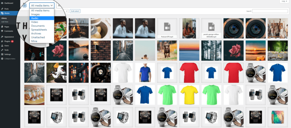Screen dimensions: 291x128
Task: Select the tie-dye shirt thumbnail
Action: (278, 117)
